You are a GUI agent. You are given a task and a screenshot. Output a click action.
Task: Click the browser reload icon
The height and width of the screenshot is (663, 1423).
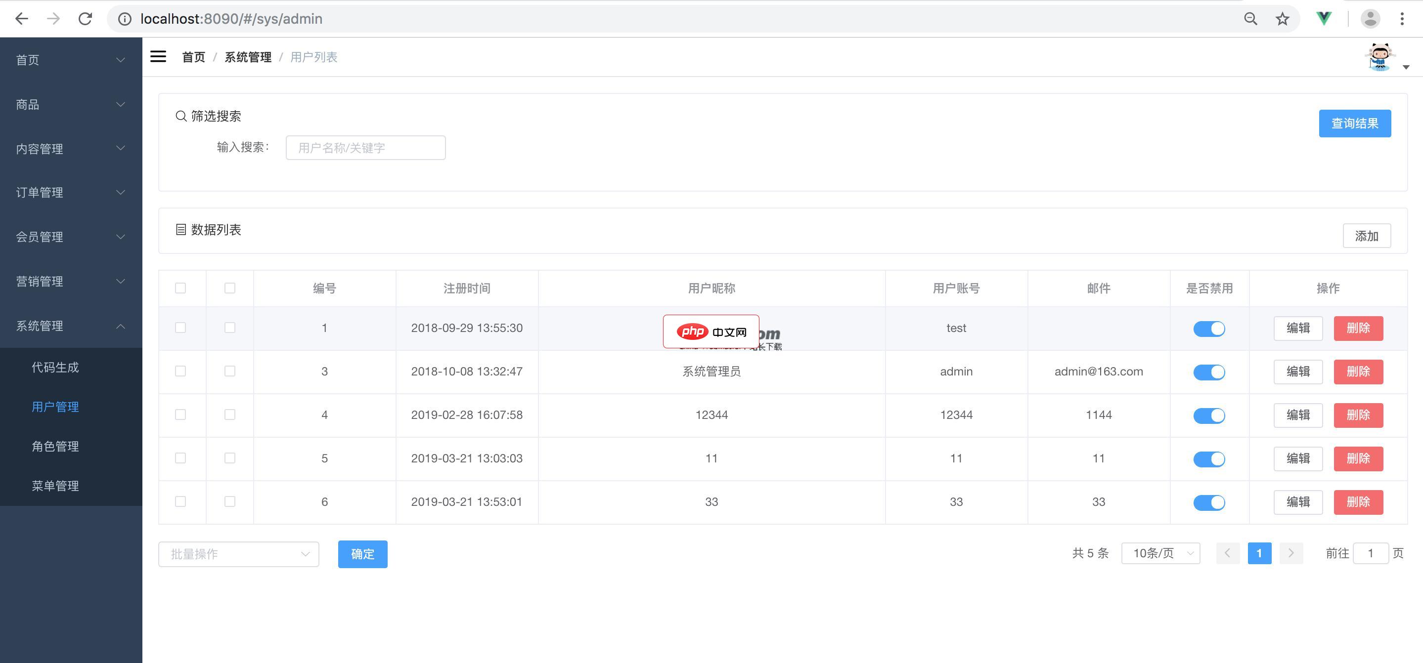point(85,19)
